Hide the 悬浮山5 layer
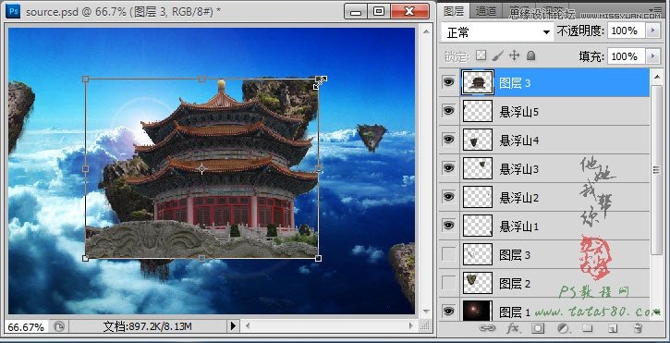The width and height of the screenshot is (670, 343). (x=448, y=111)
